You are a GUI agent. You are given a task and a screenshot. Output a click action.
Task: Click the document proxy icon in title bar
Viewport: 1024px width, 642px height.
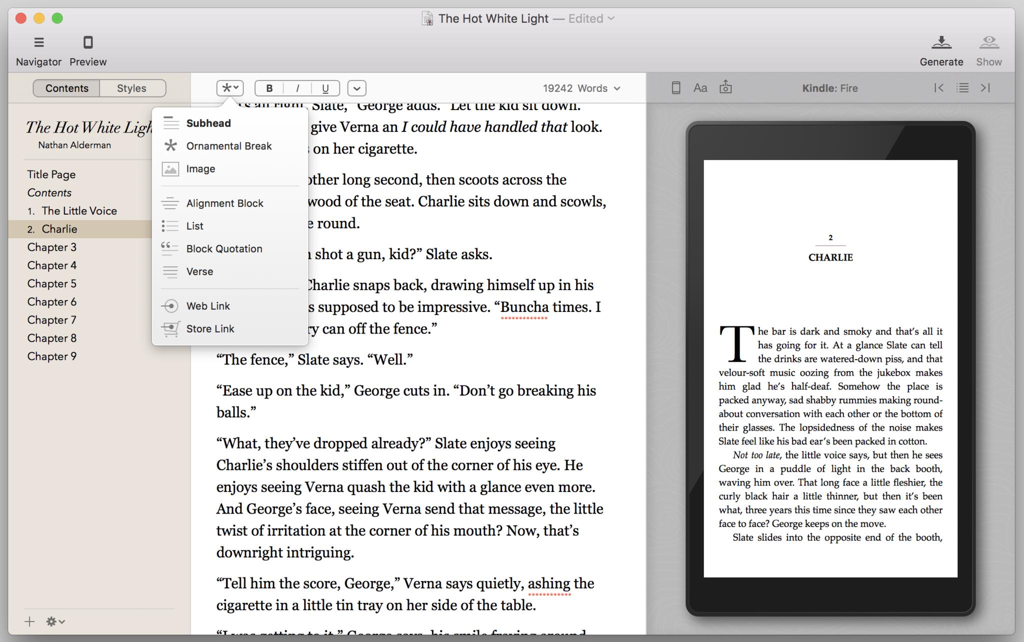pyautogui.click(x=427, y=18)
